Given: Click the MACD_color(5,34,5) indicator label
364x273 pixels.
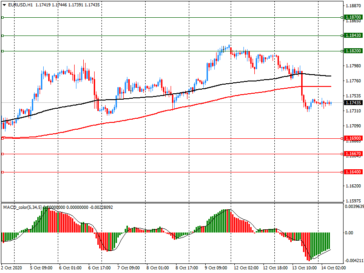Looking at the screenshot, I should 23,207.
